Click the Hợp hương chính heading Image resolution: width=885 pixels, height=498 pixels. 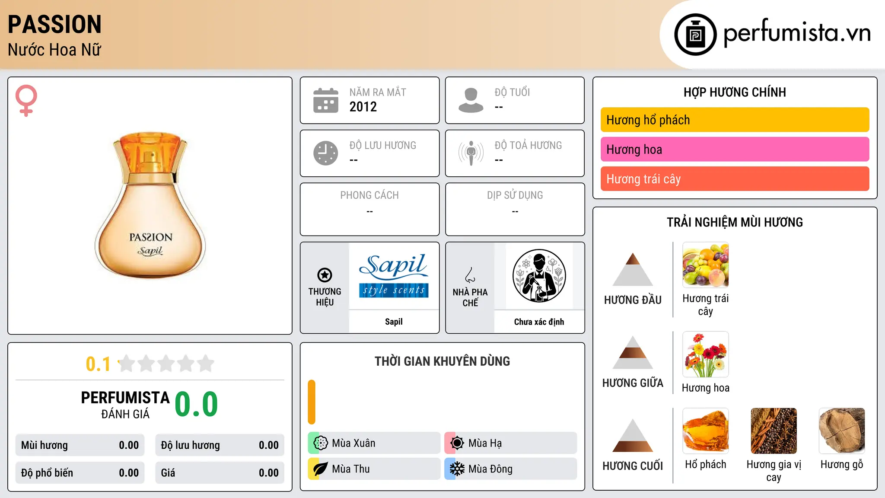coord(735,92)
